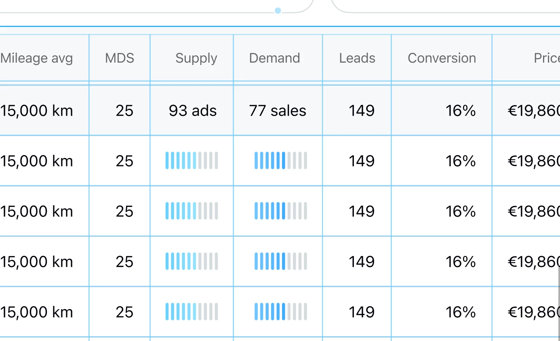
Task: Click supply bar indicator in fifth row
Action: pyautogui.click(x=192, y=312)
